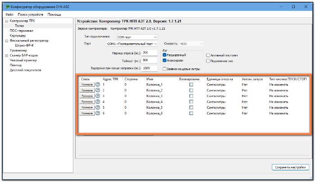Click the Таймаут input field
Viewport: 315px width, 182px height.
coord(149,60)
